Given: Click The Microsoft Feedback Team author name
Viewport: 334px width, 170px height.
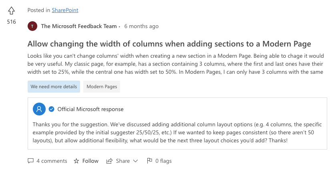Looking at the screenshot, I should tap(79, 26).
